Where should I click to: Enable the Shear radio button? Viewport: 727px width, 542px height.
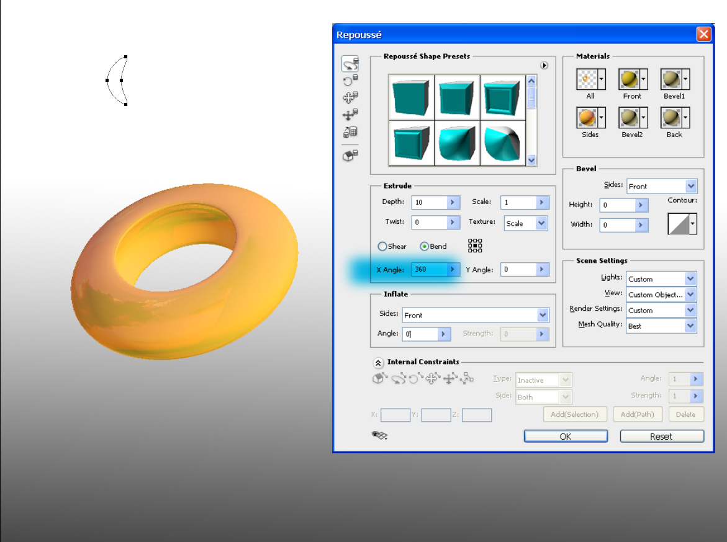tap(382, 246)
